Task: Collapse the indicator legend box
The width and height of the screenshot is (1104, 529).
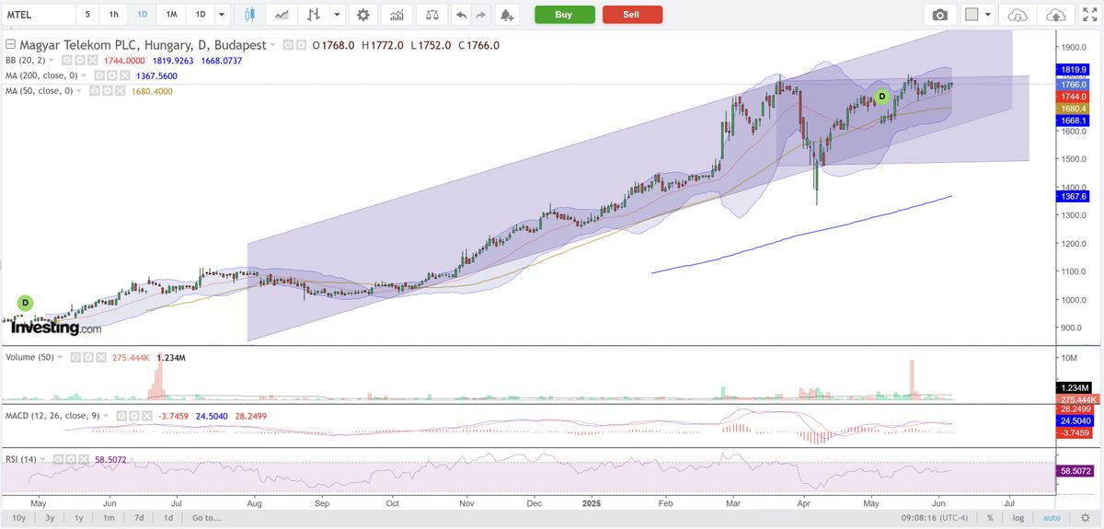Action: (x=10, y=45)
